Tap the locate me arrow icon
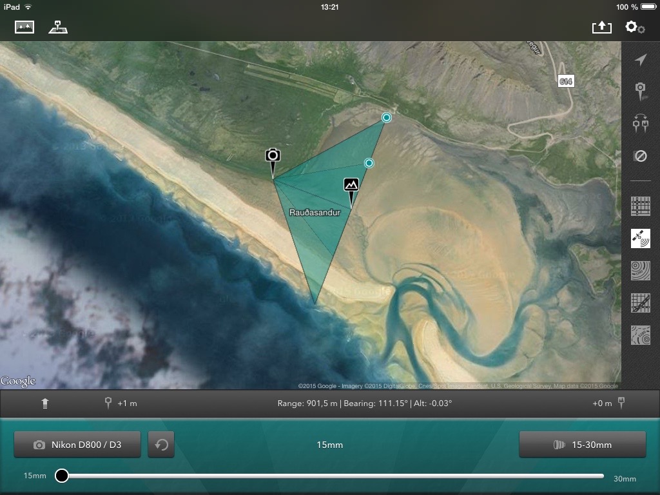The width and height of the screenshot is (660, 495). coord(641,60)
